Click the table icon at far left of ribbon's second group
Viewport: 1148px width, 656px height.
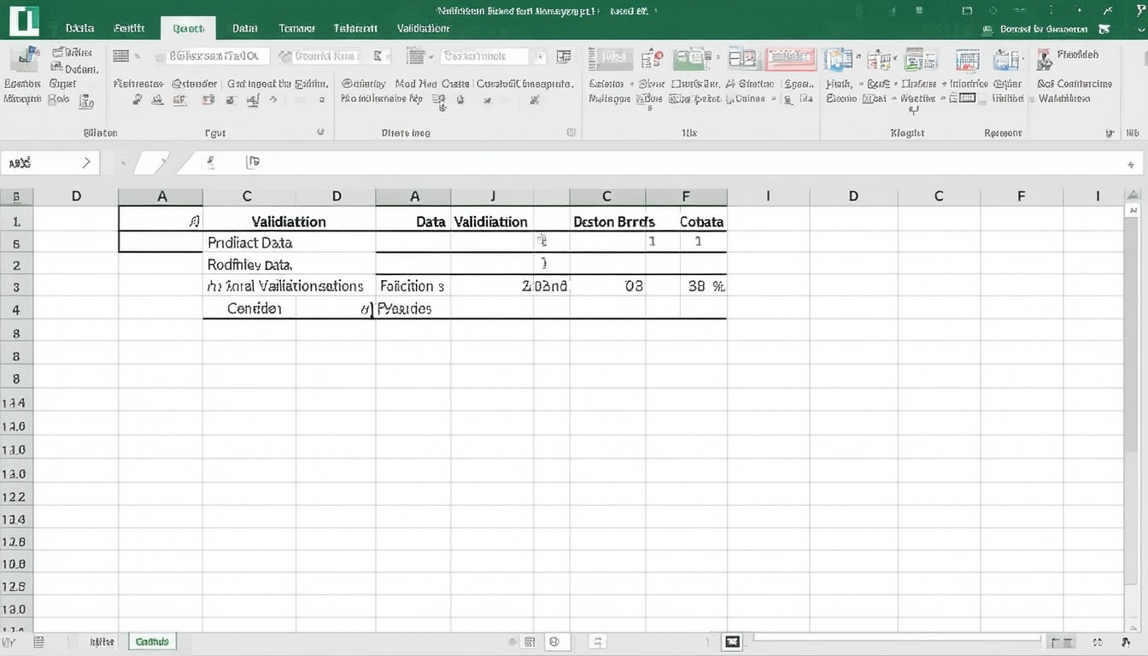(121, 56)
